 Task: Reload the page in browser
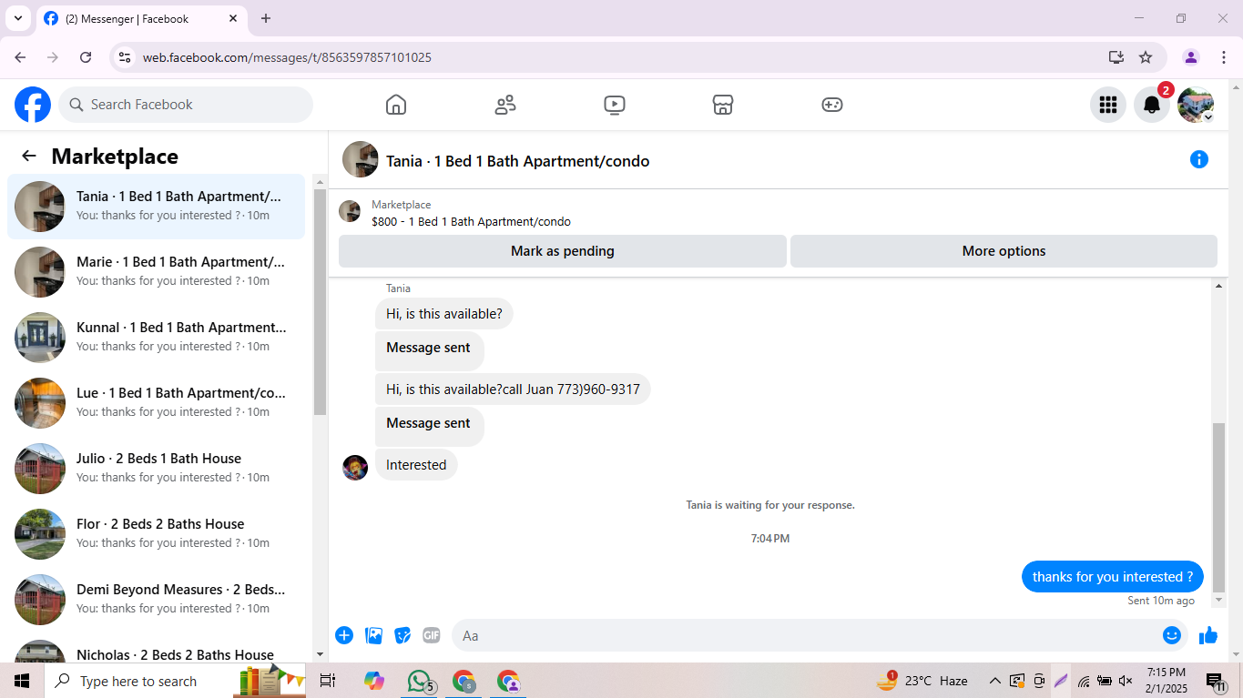coord(86,57)
